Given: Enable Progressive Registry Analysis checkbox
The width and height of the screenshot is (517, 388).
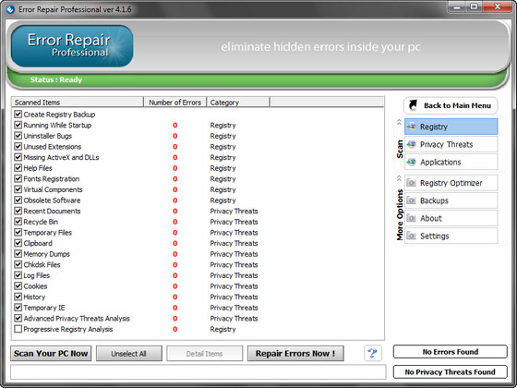Looking at the screenshot, I should 18,329.
